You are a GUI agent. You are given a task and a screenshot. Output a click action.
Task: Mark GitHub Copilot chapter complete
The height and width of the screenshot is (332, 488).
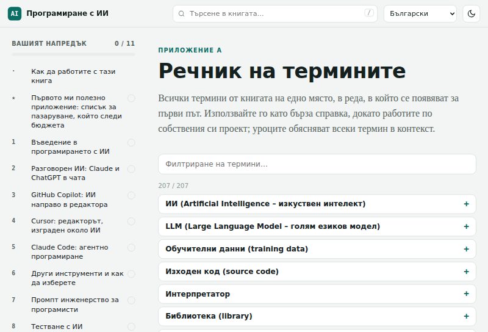[x=131, y=195]
